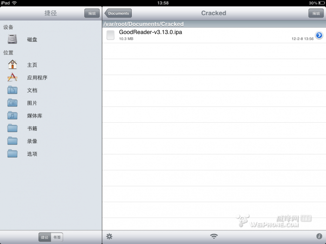Screen dimensions: 326x244
Task: Open the house icon next to 主页
Action: click(x=12, y=64)
